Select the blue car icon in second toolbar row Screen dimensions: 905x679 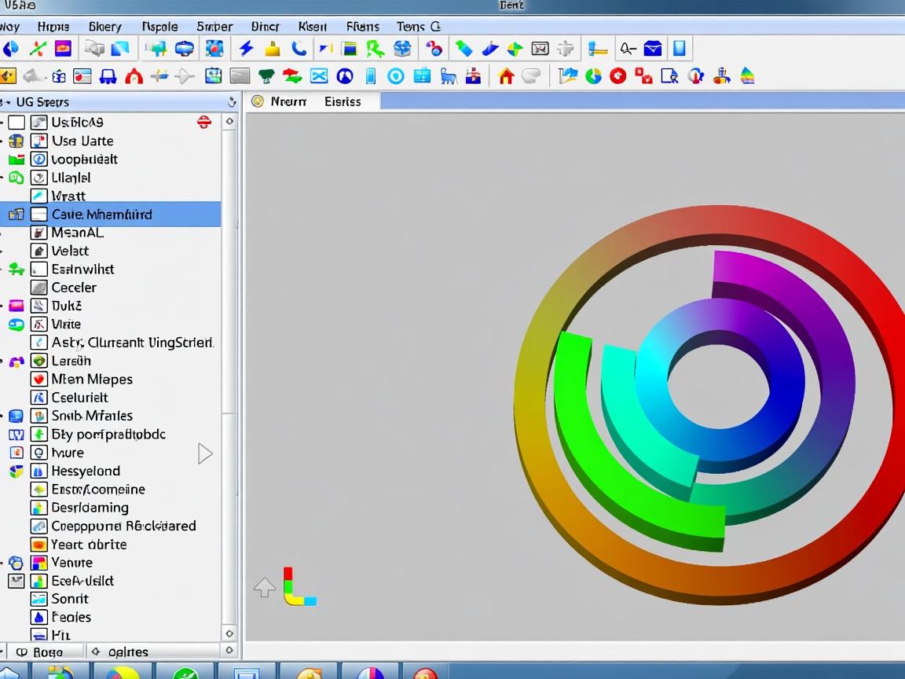108,76
